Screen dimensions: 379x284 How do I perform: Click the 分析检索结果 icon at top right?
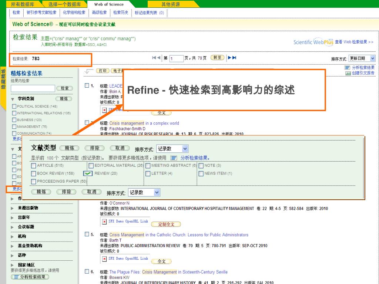(347, 68)
